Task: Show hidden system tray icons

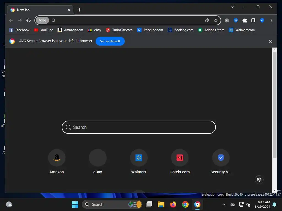Action: [224, 204]
